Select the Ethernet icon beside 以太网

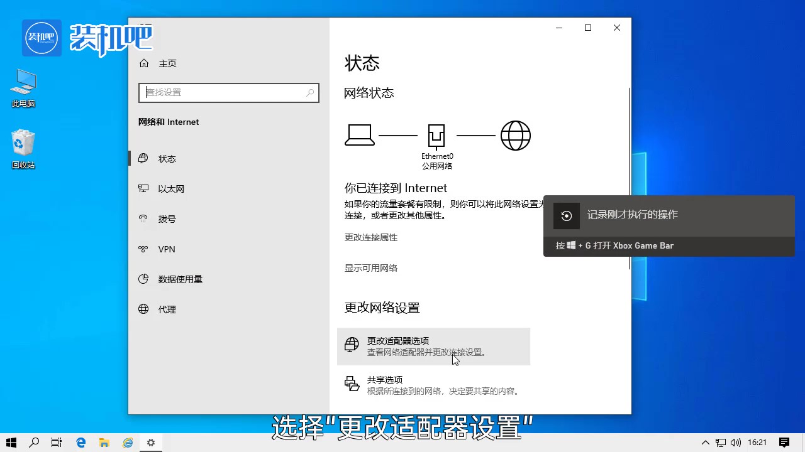click(143, 188)
